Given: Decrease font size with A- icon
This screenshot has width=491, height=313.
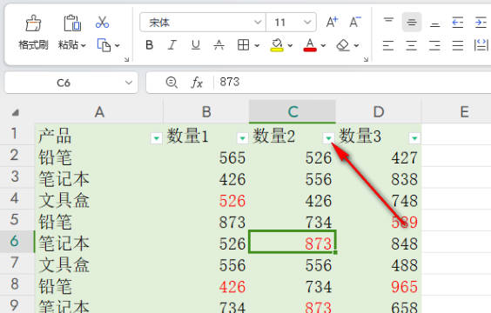Looking at the screenshot, I should click(x=355, y=23).
